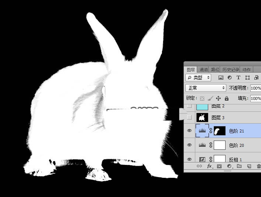This screenshot has height=197, width=261.
Task: Create a new layer
Action: point(249,167)
